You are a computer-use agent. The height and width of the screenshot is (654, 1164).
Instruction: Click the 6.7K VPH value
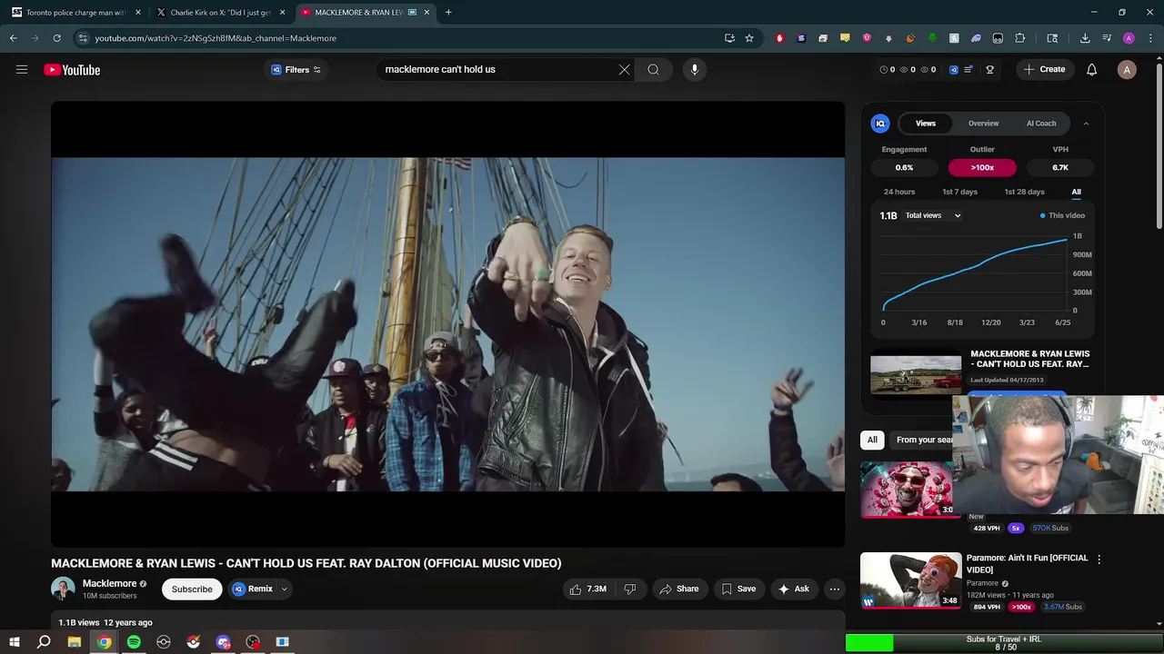pos(1060,167)
